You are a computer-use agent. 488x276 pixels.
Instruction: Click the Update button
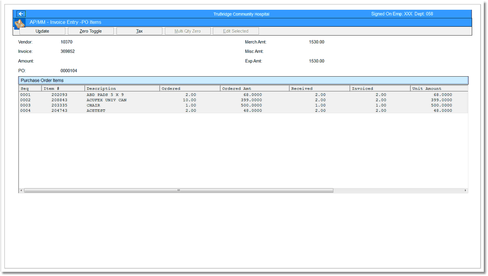click(x=42, y=31)
